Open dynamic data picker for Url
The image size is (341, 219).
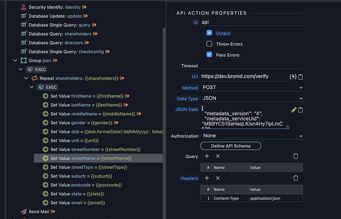[x=293, y=77]
